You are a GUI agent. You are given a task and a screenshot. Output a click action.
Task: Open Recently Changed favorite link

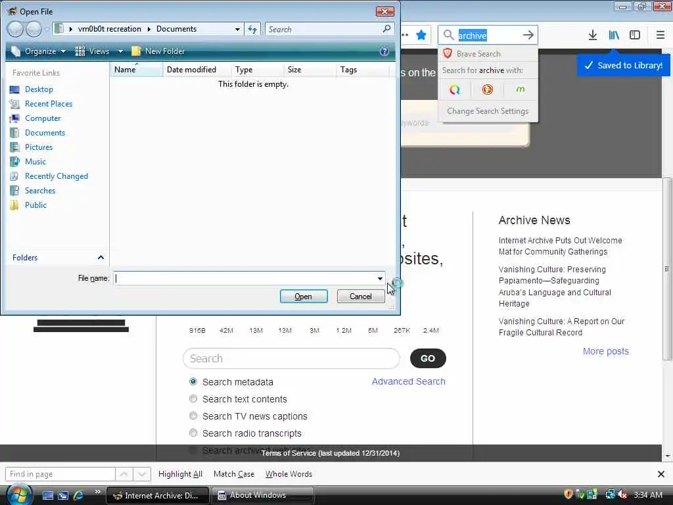click(x=57, y=176)
